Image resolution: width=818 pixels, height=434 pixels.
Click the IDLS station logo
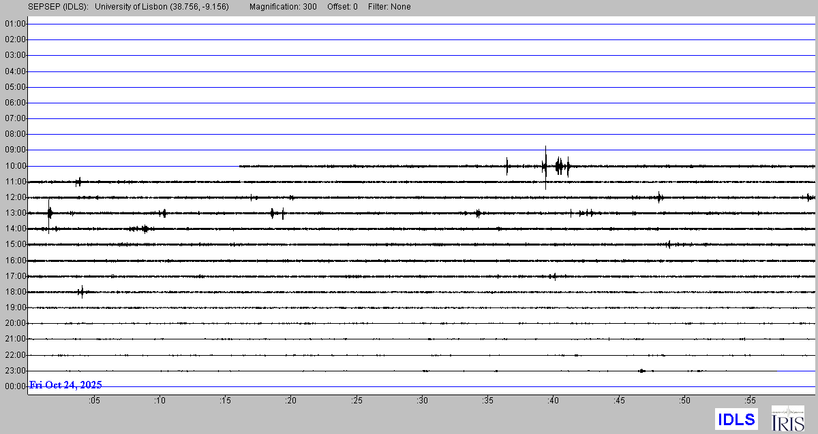click(736, 419)
